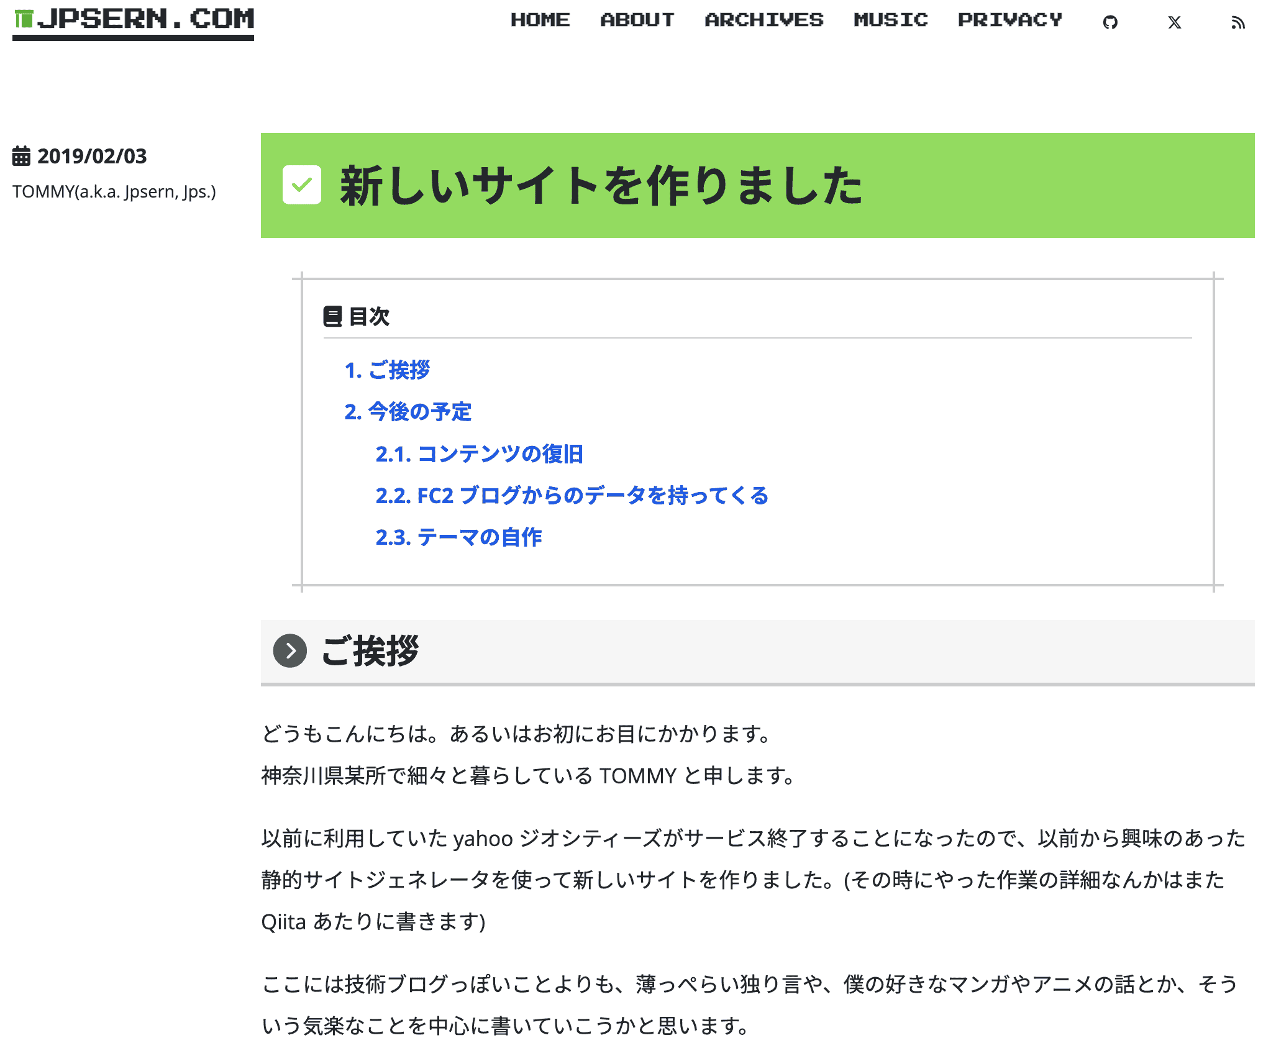The height and width of the screenshot is (1061, 1276).
Task: Click the green title banner 新しいサイトを作りました
Action: (600, 184)
